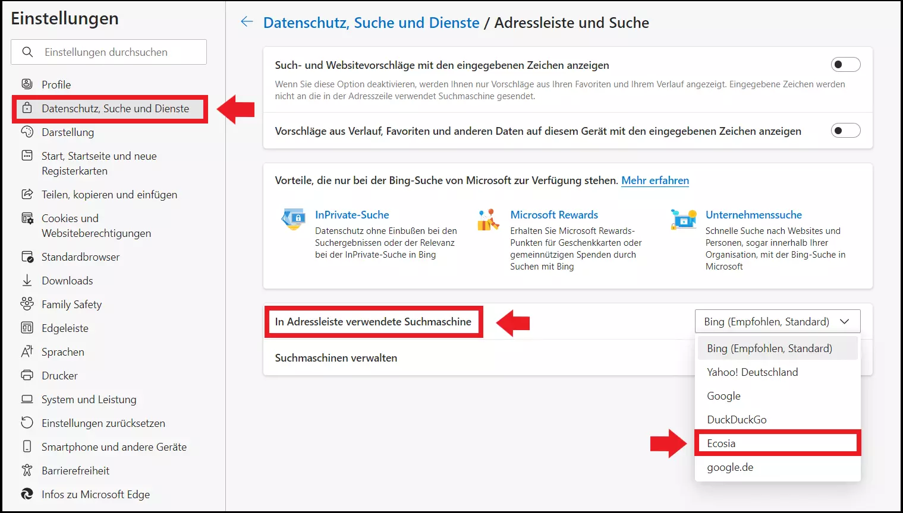Screen dimensions: 903x513
Task: Click the back arrow next to the breadcrumb
Action: (x=247, y=23)
